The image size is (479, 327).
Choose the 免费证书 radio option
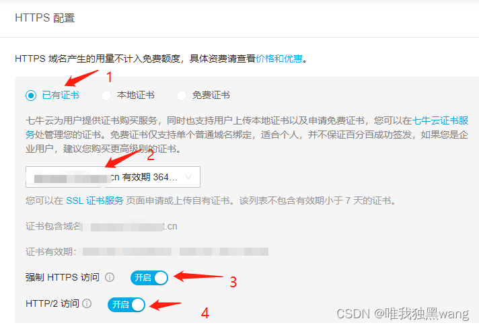coord(182,96)
